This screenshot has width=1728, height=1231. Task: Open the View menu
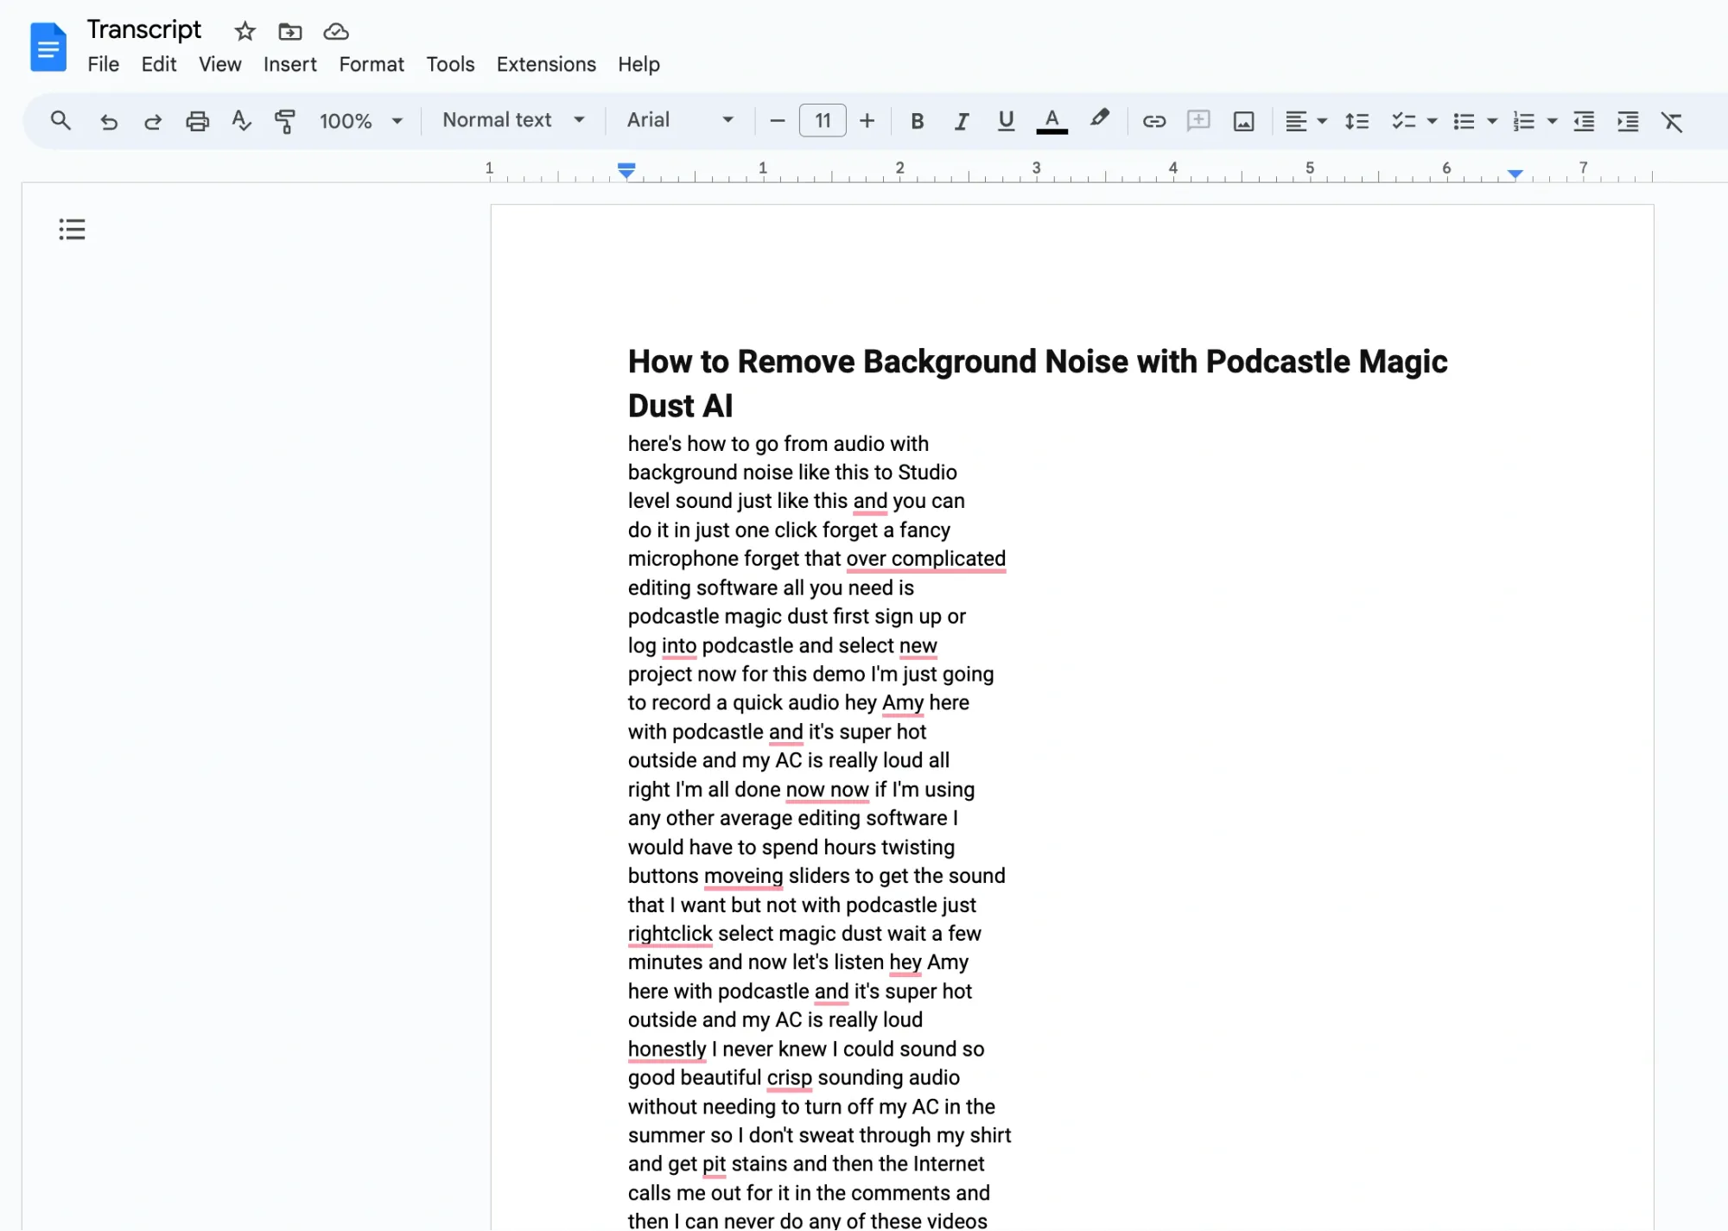pyautogui.click(x=219, y=64)
